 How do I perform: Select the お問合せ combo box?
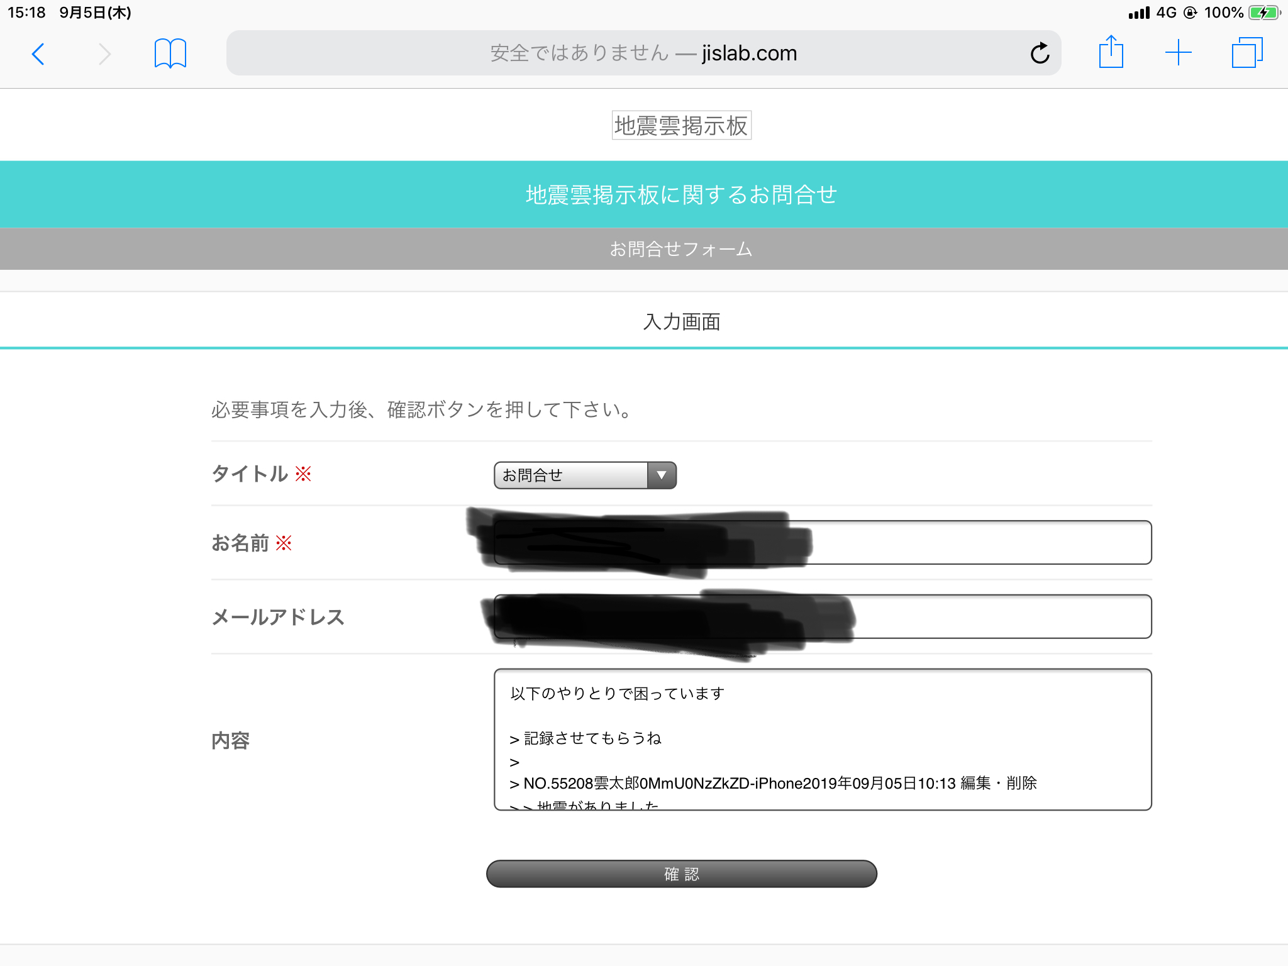coord(571,475)
